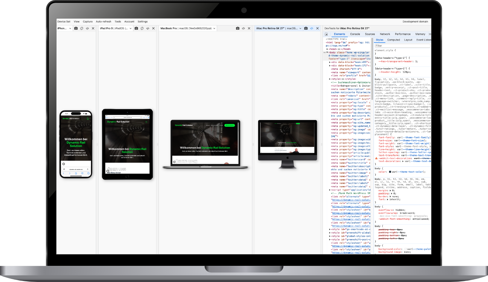Switch to the Computed styles tab
This screenshot has width=488, height=282.
pos(393,40)
